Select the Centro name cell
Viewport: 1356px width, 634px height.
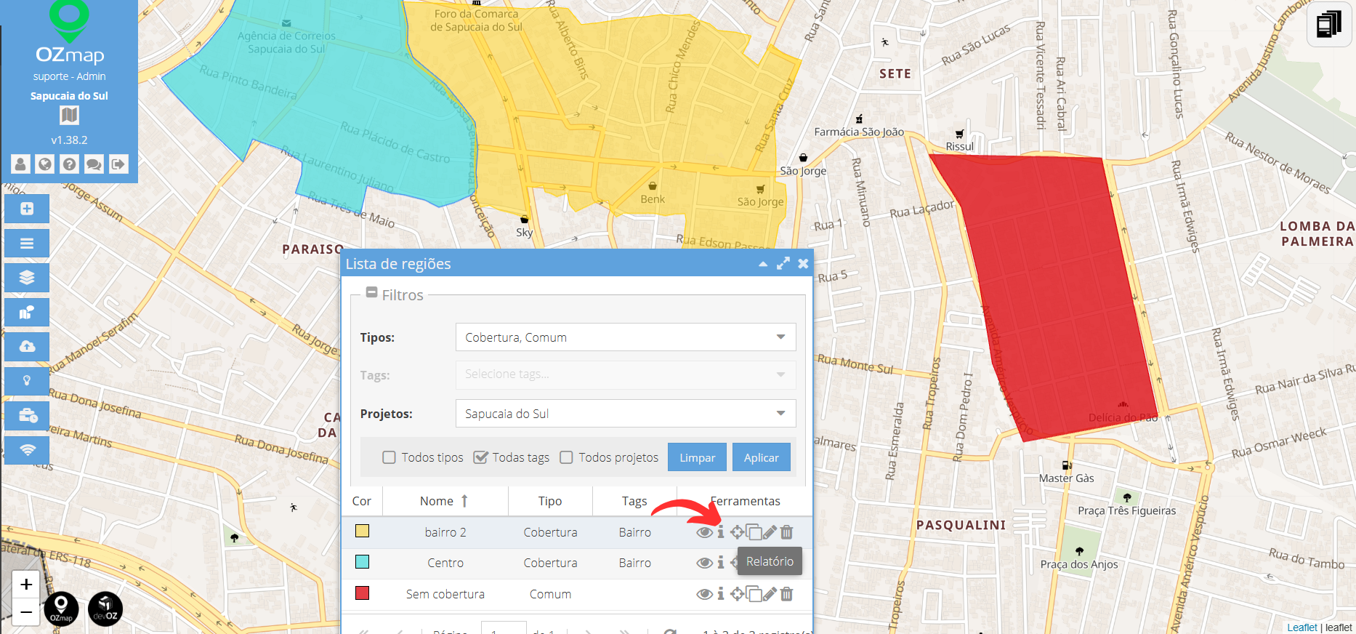point(445,563)
